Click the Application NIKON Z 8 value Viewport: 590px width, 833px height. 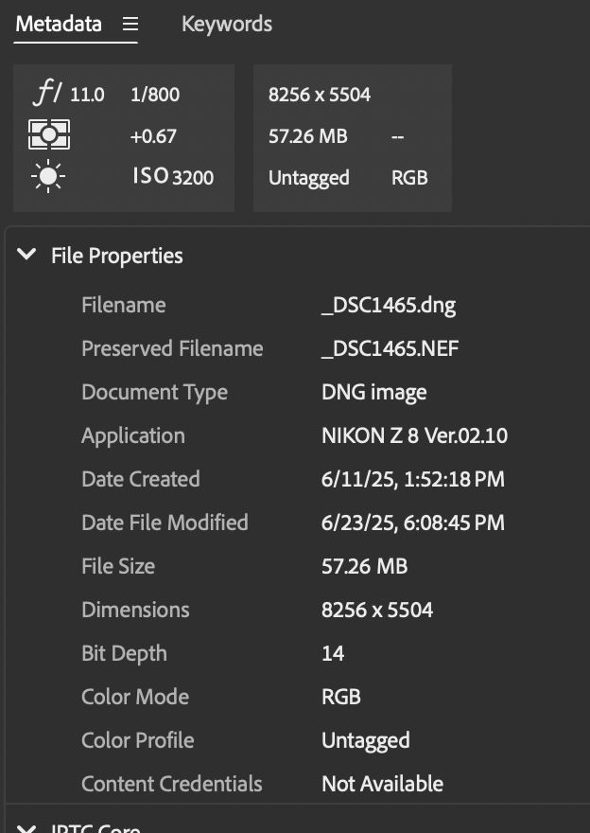point(414,435)
